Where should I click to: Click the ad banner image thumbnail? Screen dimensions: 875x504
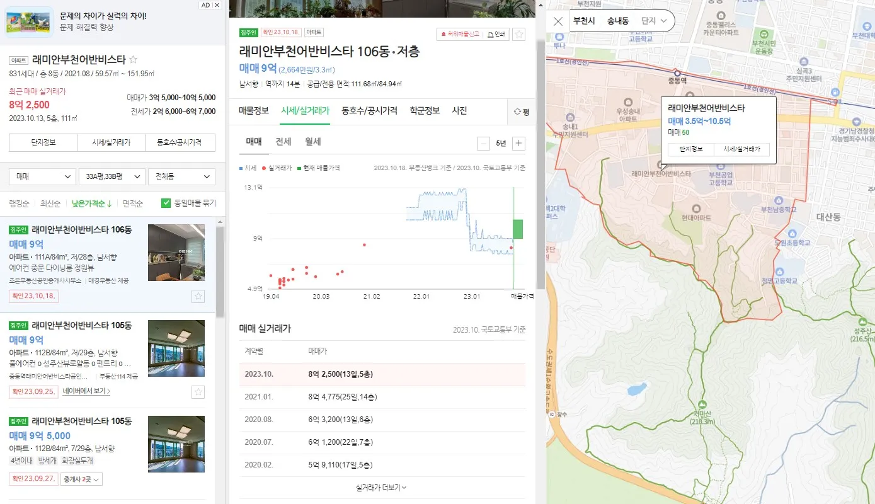pos(29,23)
